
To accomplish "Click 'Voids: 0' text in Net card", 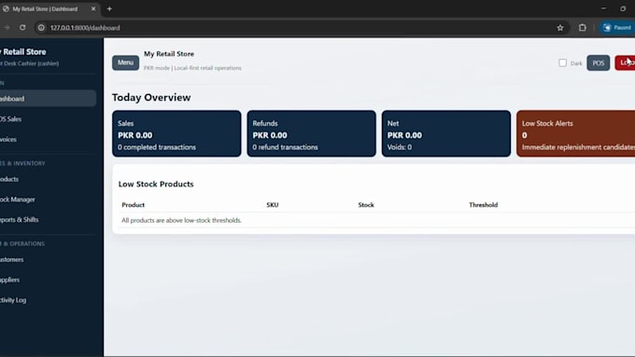I will pyautogui.click(x=400, y=147).
